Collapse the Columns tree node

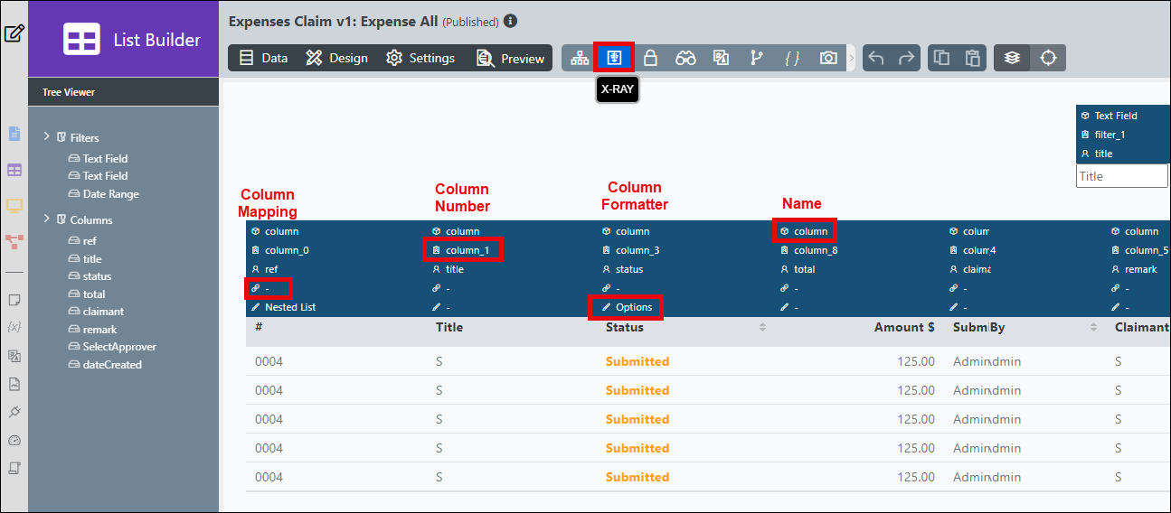click(x=47, y=219)
